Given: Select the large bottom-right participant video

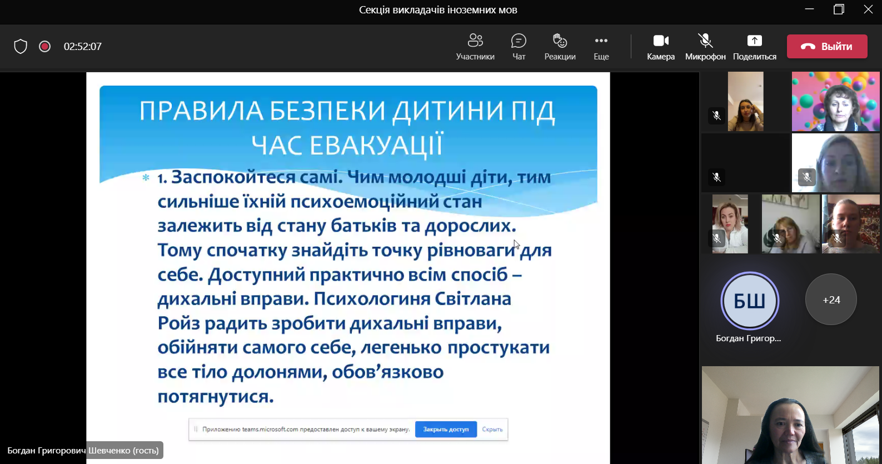Looking at the screenshot, I should [790, 415].
